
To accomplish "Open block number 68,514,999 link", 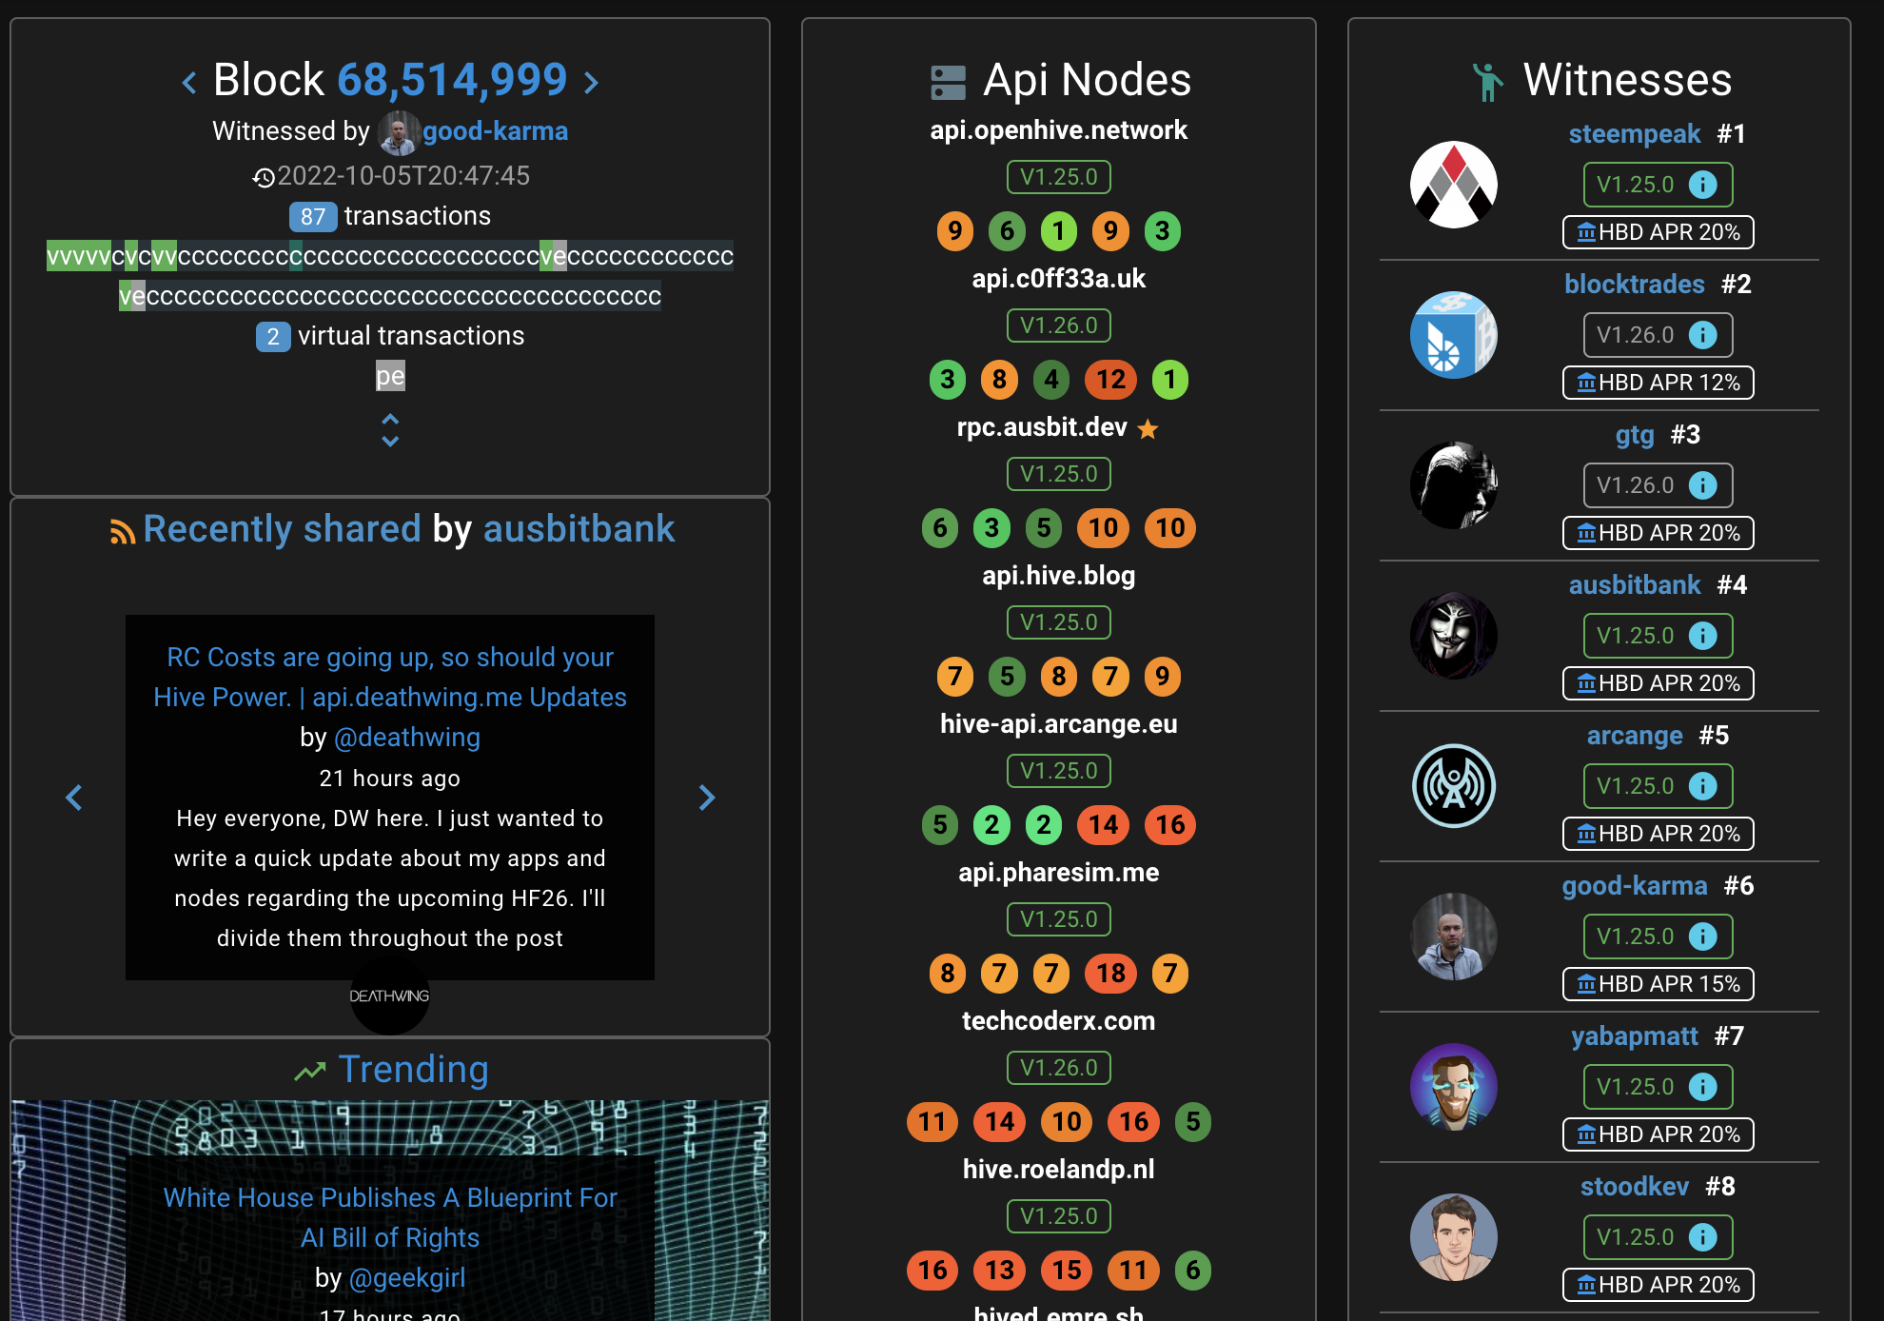I will point(452,80).
